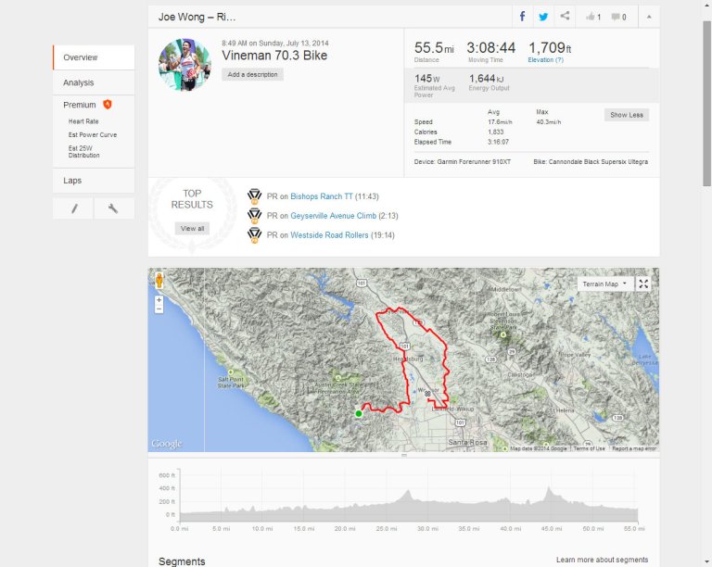Viewport: 712px width, 567px height.
Task: Toggle full-screen map view
Action: [x=643, y=283]
